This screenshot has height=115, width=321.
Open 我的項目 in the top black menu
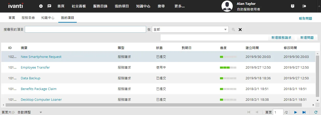tap(122, 6)
